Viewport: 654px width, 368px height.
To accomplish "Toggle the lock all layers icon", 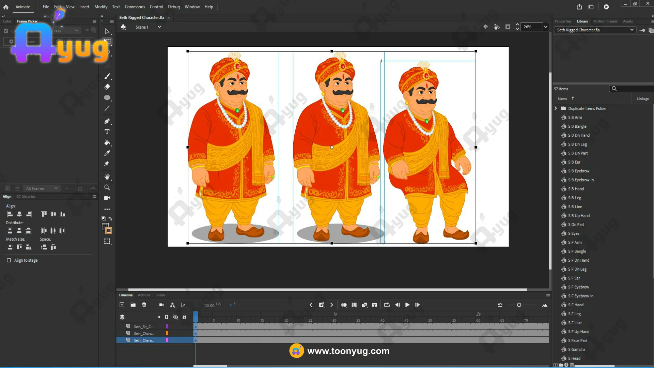I will coord(184,317).
